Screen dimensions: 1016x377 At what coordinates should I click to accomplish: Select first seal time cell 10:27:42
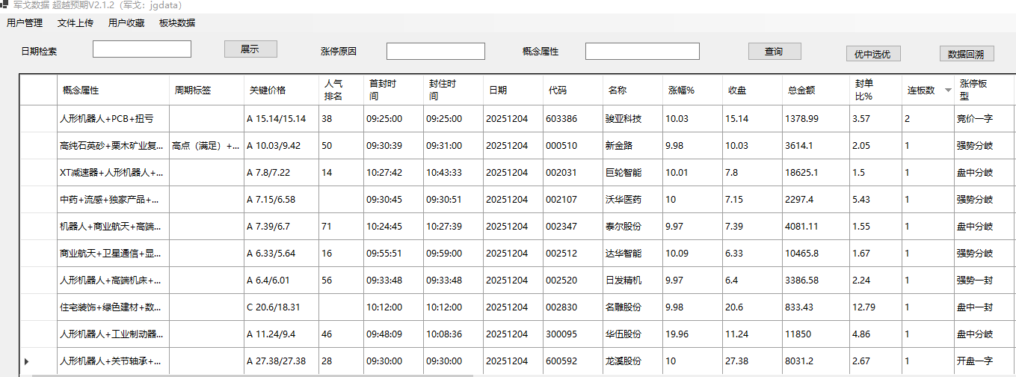coord(394,173)
